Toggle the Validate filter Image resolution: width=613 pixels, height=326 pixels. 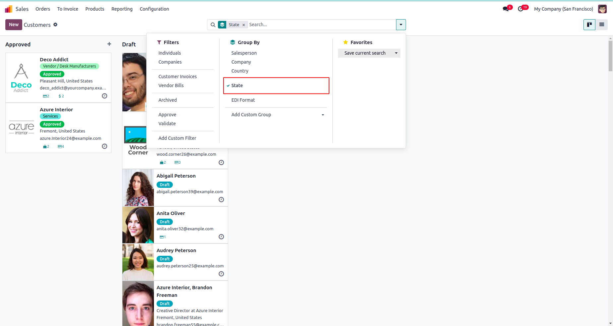[x=167, y=124]
